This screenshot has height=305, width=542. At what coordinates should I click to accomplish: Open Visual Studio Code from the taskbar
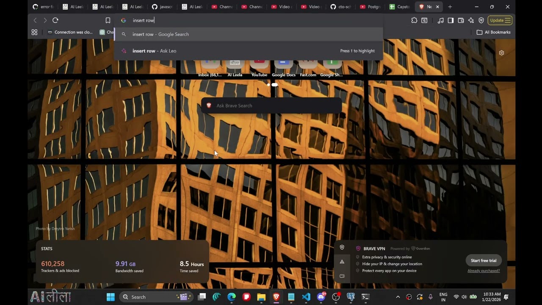(306, 297)
